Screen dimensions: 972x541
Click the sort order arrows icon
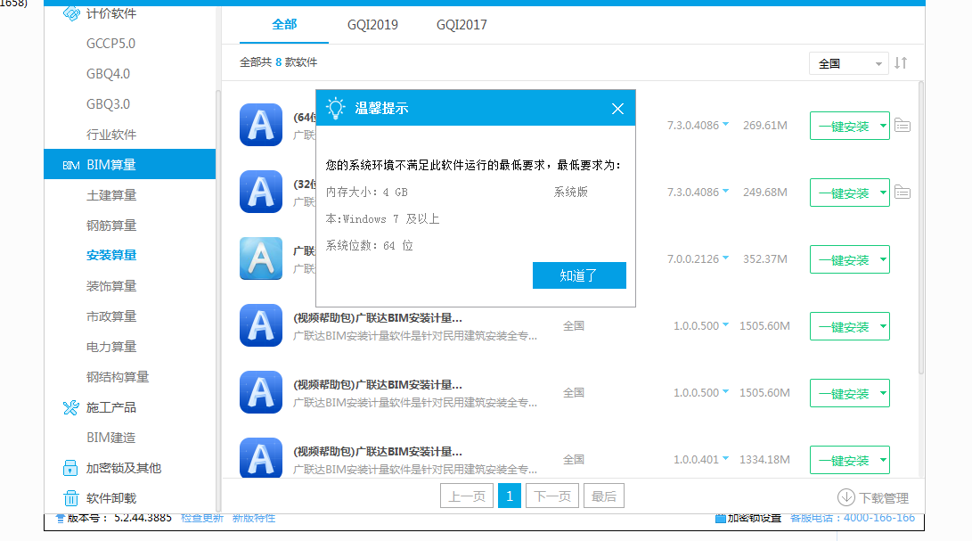pos(901,62)
